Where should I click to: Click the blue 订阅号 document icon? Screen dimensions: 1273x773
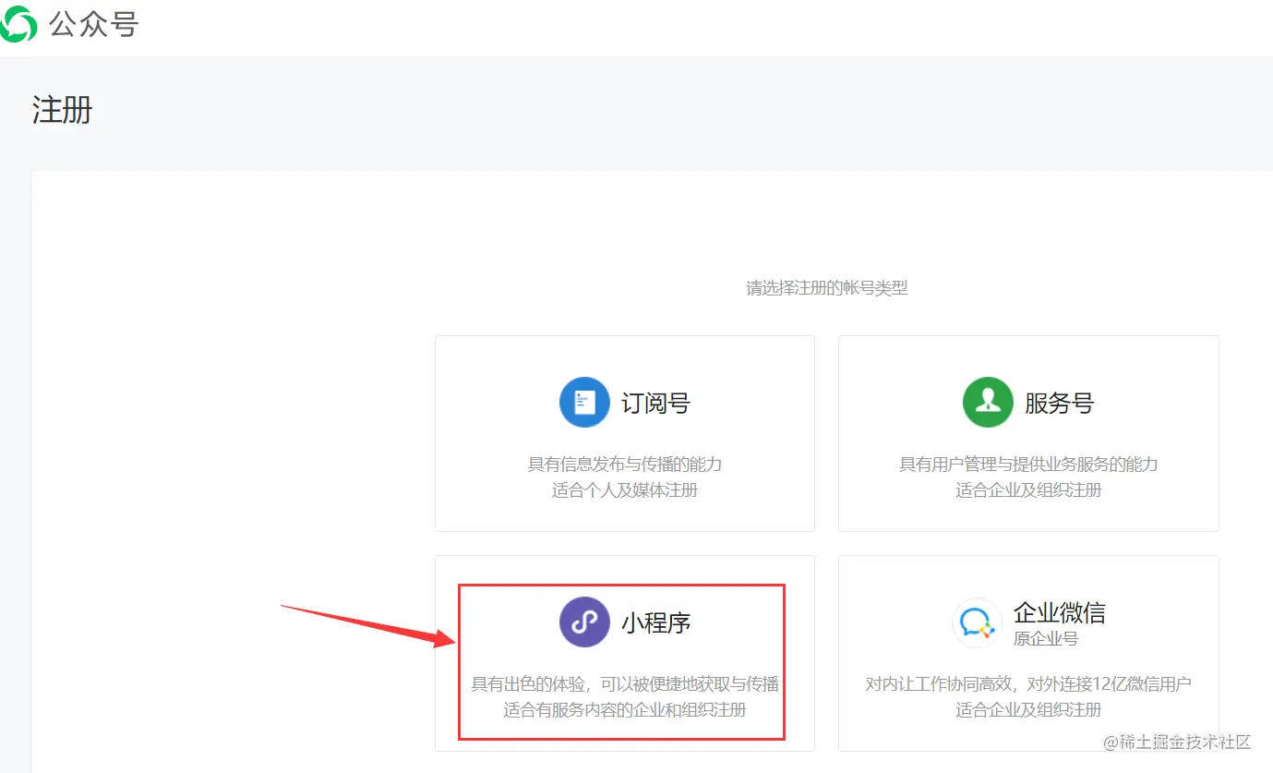coord(584,403)
